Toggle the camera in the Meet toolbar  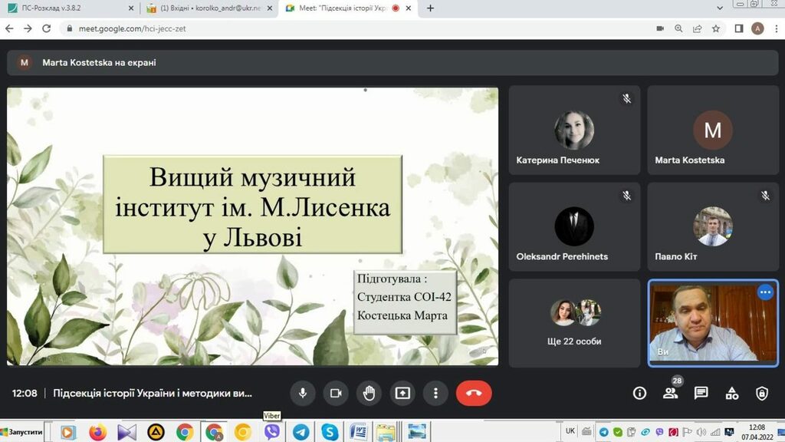[x=335, y=393]
